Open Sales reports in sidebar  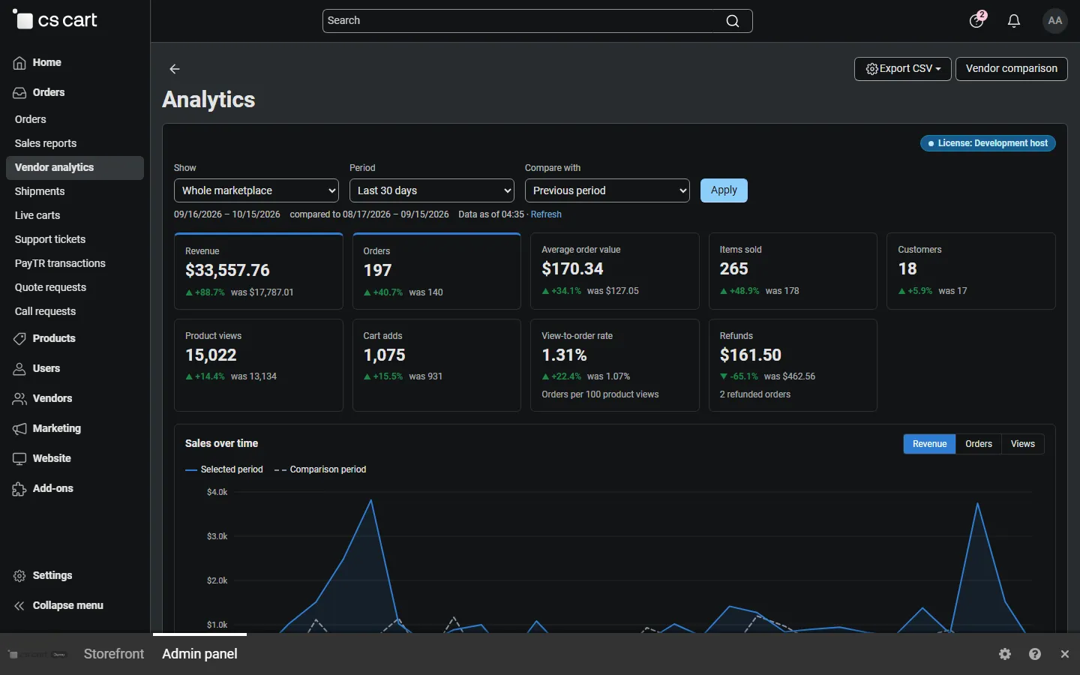point(46,143)
